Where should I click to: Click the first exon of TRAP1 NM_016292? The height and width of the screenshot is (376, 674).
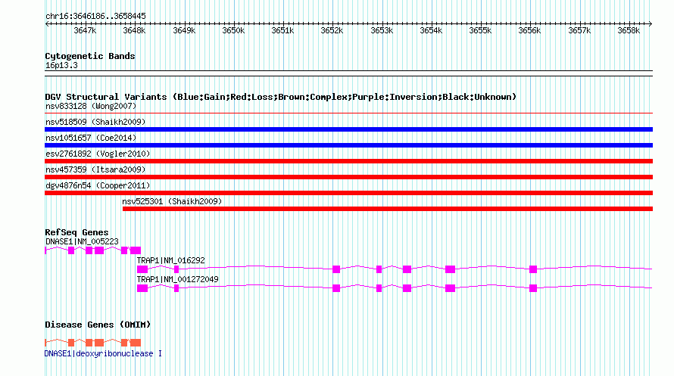142,269
